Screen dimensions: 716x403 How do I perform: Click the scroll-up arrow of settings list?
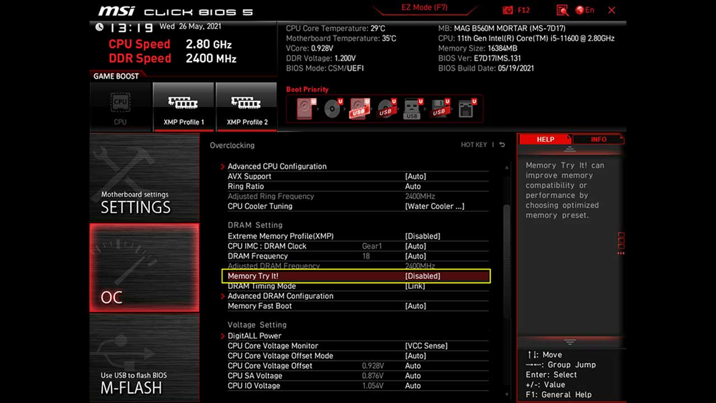(x=507, y=168)
